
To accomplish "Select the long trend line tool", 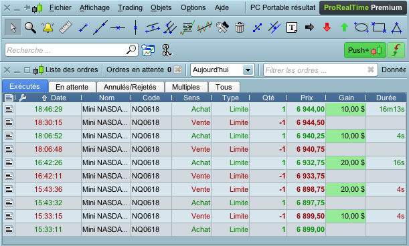I will 100,27.
